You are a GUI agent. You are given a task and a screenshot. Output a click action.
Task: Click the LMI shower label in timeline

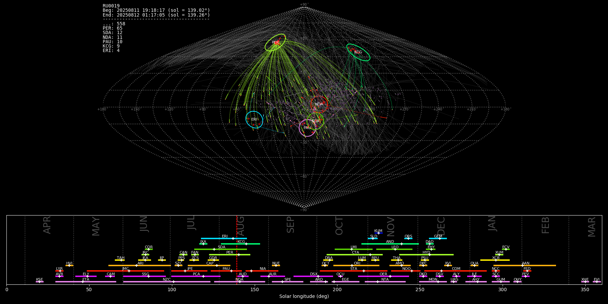pyautogui.click(x=354, y=247)
